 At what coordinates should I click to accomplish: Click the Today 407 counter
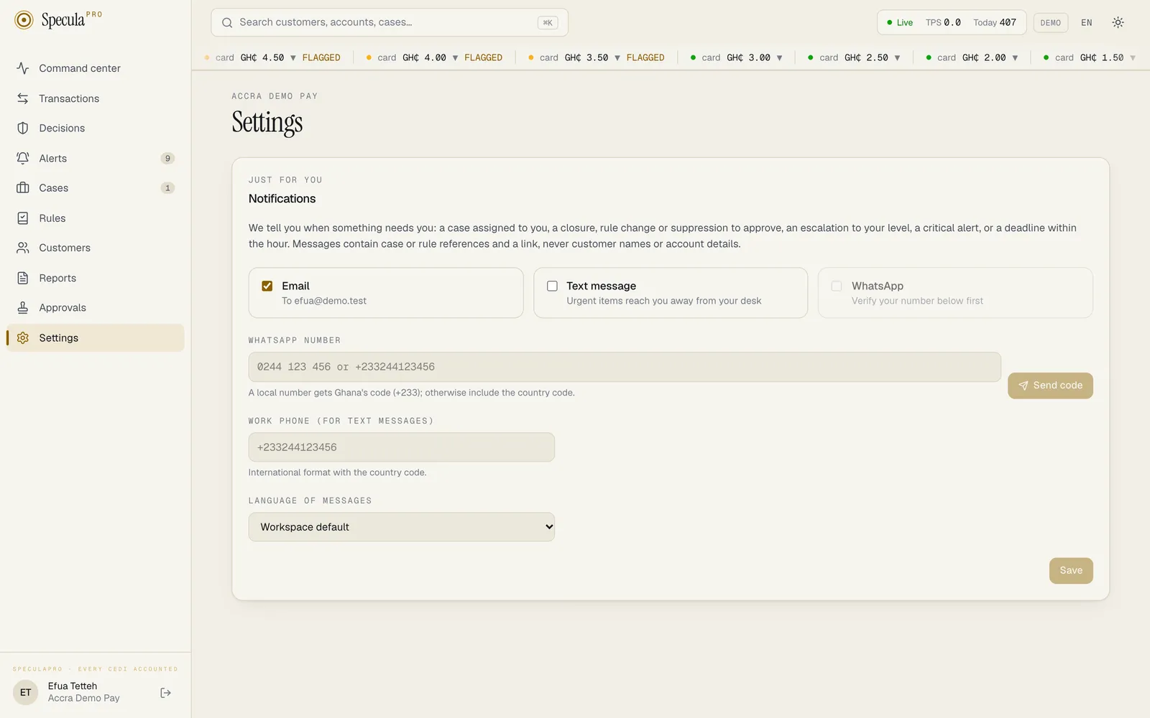click(x=995, y=23)
